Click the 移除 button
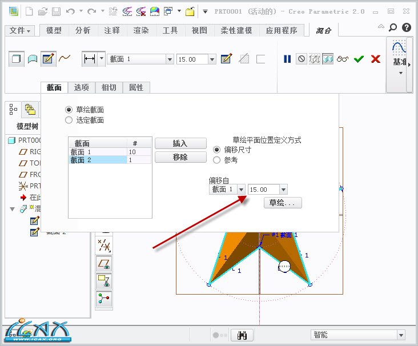Screen dimensions: 418x346 [x=180, y=157]
